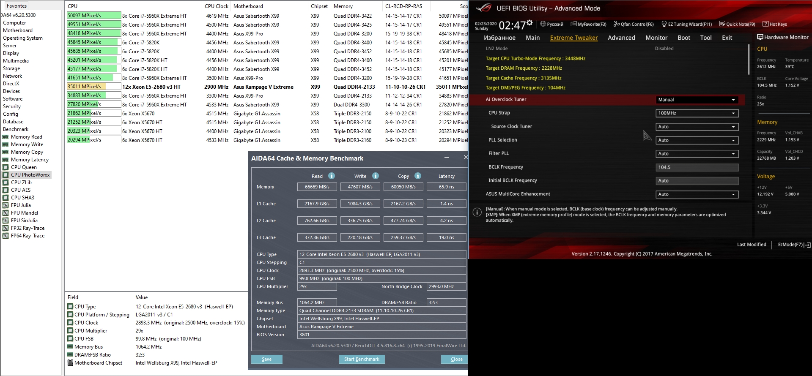The image size is (812, 376).
Task: Select CPU PhotoWorxx in the benchmark tree
Action: 30,175
